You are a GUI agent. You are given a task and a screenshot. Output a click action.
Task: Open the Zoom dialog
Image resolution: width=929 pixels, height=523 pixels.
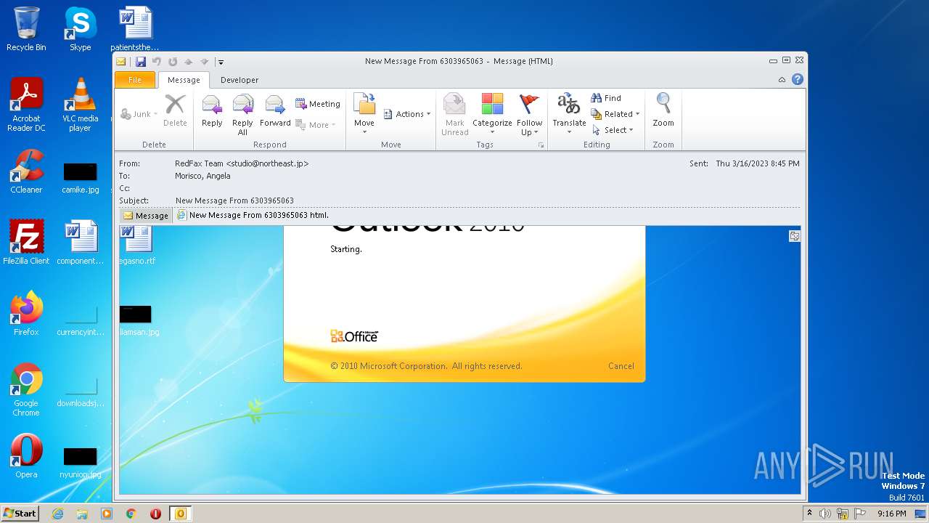tap(663, 112)
